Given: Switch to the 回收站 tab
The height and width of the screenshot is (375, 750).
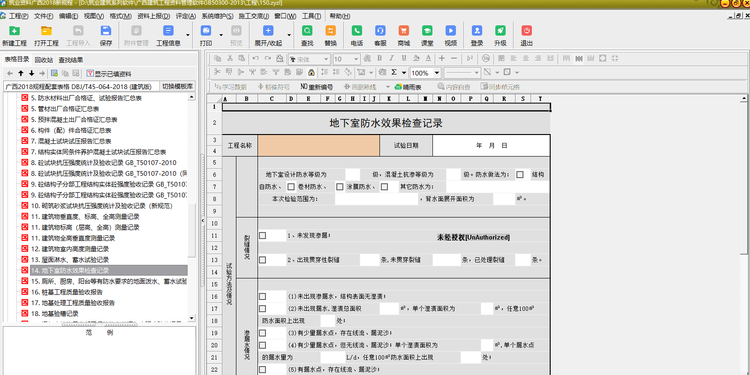Looking at the screenshot, I should [x=44, y=60].
